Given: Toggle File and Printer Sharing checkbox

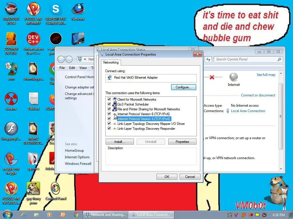Looking at the screenshot, I should [x=109, y=109].
